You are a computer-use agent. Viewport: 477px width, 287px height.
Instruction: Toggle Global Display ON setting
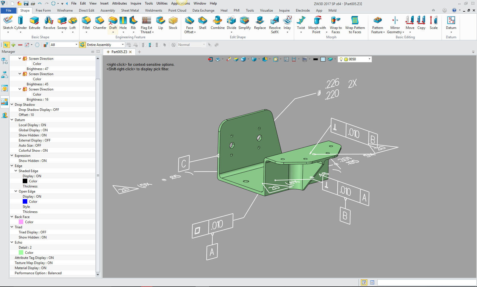(x=33, y=130)
